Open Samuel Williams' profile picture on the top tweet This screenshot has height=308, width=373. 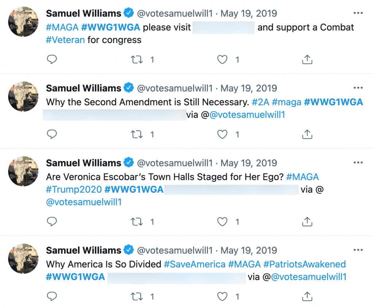tap(23, 21)
